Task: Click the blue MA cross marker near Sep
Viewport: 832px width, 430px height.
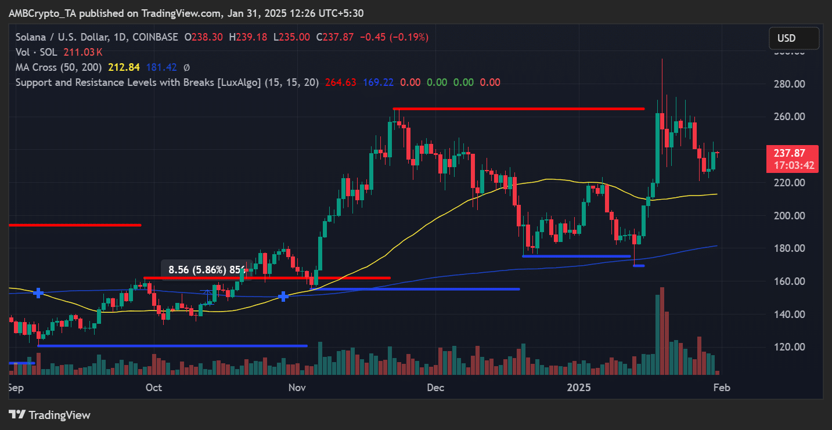Action: (38, 293)
